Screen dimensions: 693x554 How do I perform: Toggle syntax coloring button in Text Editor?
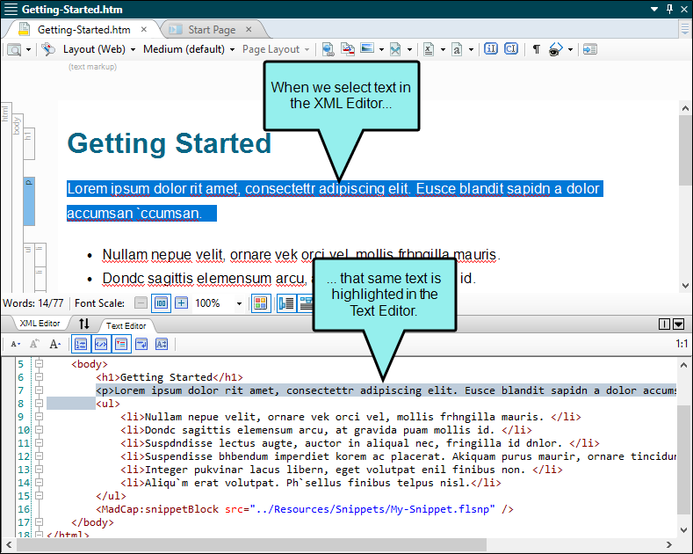[x=101, y=344]
